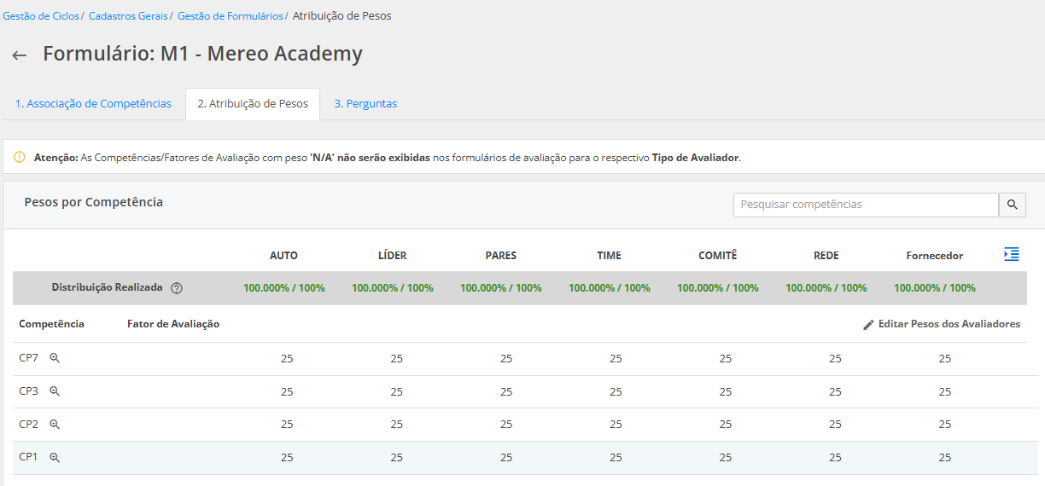The width and height of the screenshot is (1045, 486).
Task: Click Editar Pesos dos Avaliadores
Action: (949, 324)
